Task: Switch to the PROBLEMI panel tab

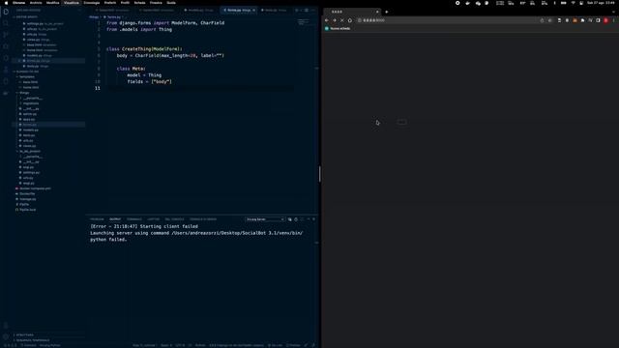Action: pos(97,219)
